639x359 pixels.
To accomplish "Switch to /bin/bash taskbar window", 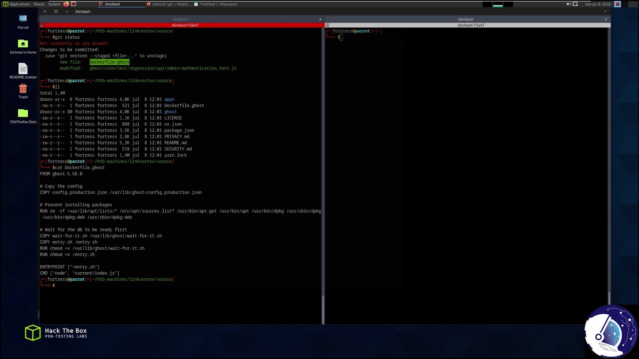I will 120,4.
